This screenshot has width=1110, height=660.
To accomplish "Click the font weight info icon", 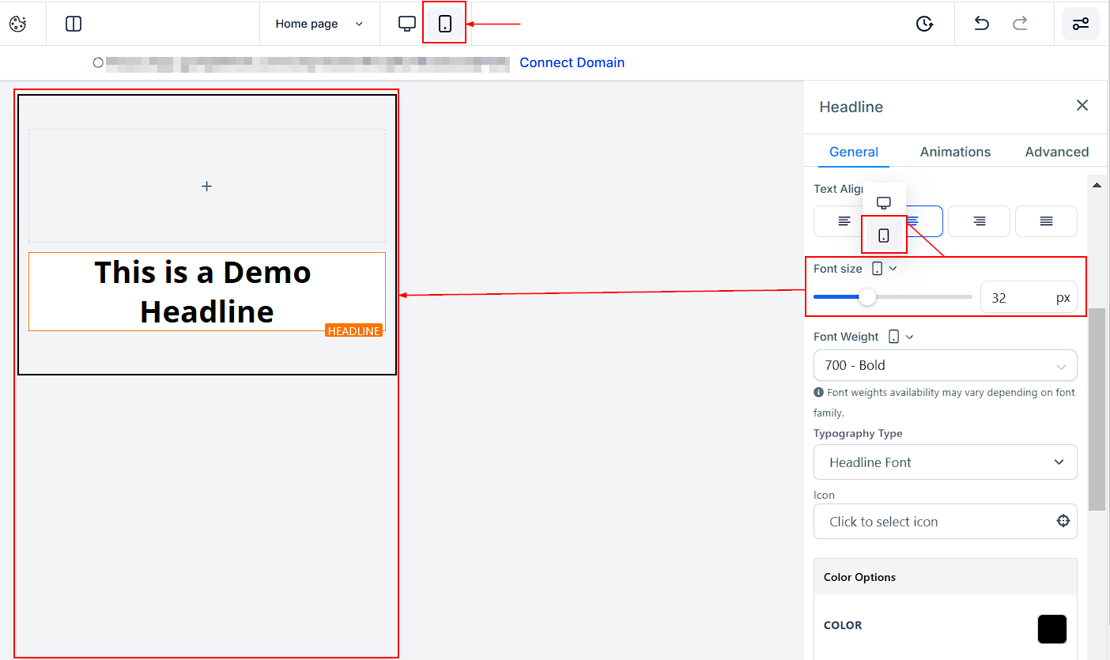I will [x=818, y=393].
